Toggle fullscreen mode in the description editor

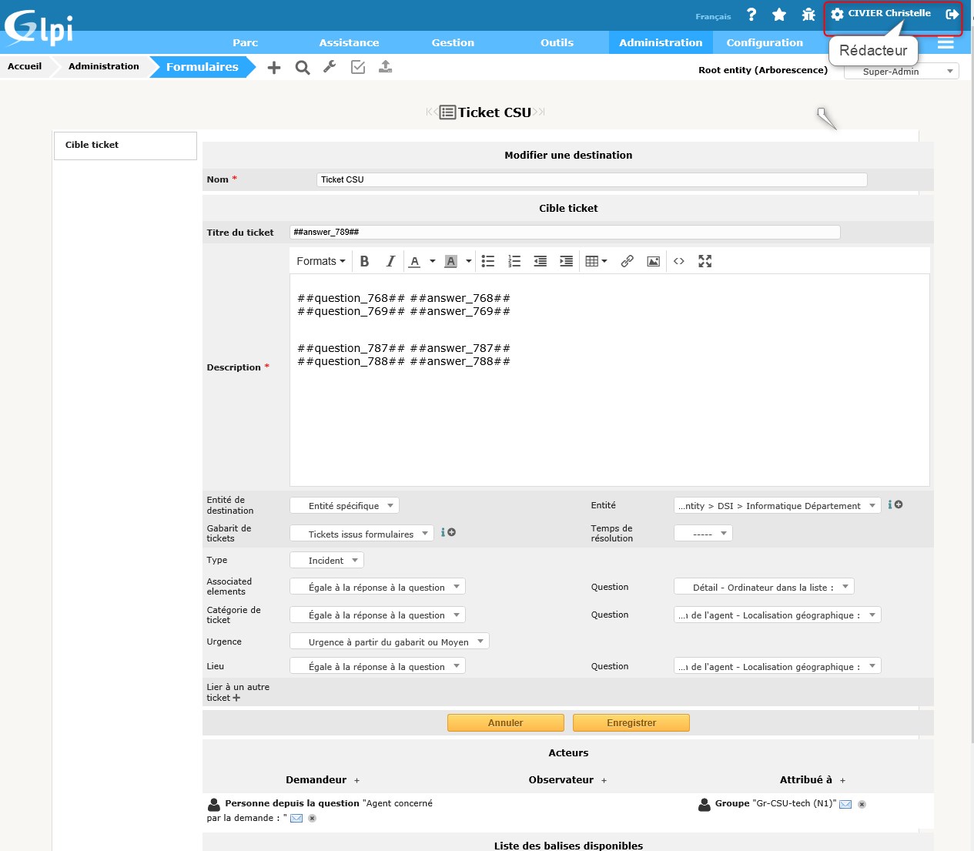(705, 261)
